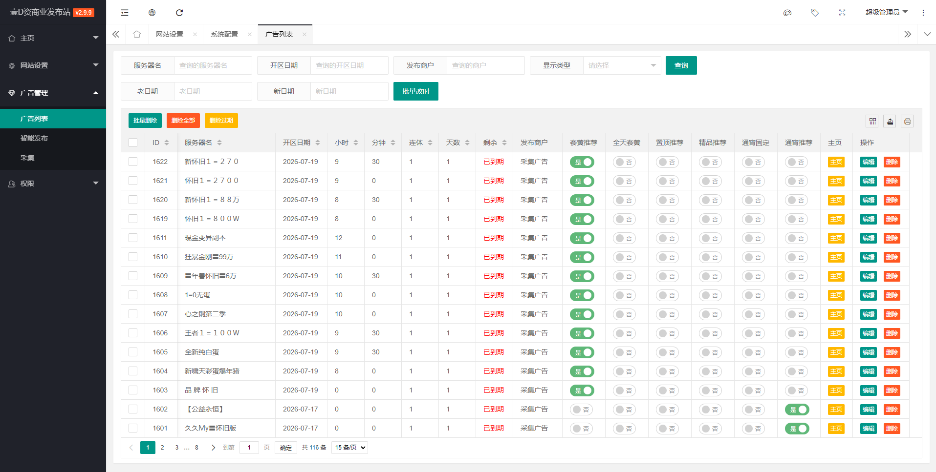Sort by 天数 column arrows
This screenshot has width=936, height=472.
click(x=467, y=143)
